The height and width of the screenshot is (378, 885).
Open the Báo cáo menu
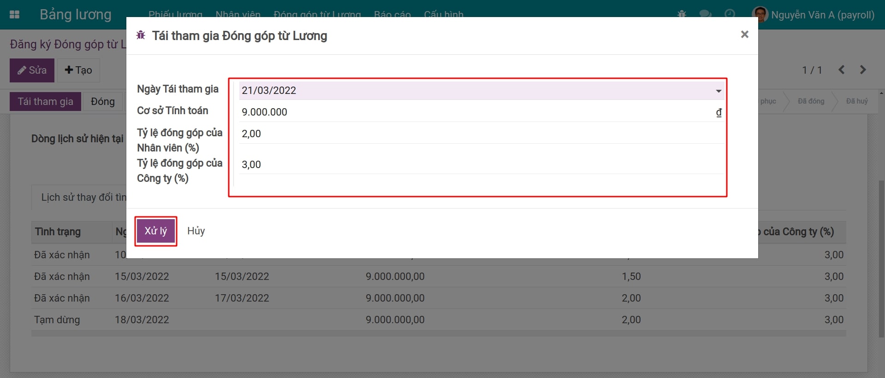(392, 14)
